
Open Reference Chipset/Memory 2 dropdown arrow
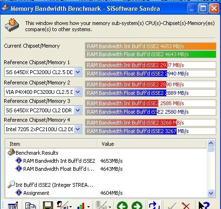tap(77, 92)
